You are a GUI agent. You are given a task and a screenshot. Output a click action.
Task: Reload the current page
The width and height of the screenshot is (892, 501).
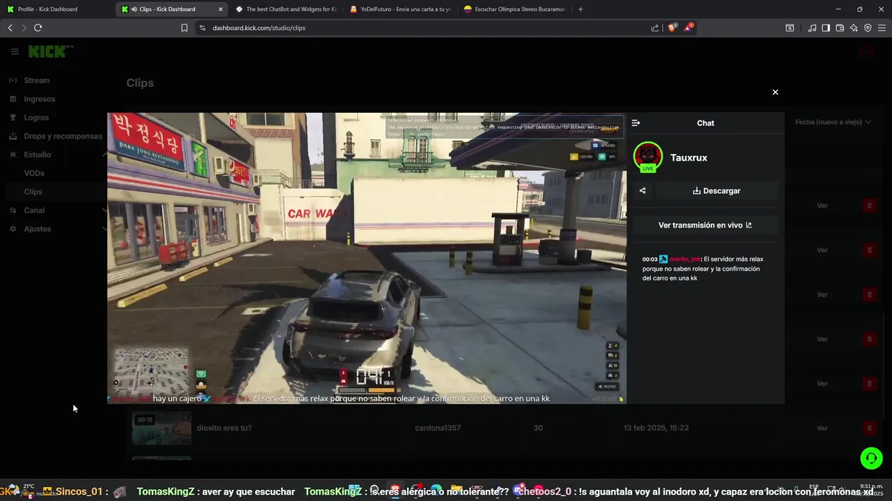[x=38, y=28]
